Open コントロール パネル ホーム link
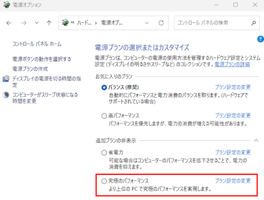Viewport: 264px width, 200px height. pyautogui.click(x=37, y=44)
